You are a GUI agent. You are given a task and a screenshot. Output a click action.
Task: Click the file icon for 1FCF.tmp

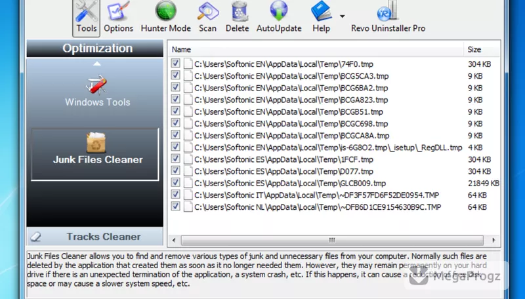tap(188, 159)
